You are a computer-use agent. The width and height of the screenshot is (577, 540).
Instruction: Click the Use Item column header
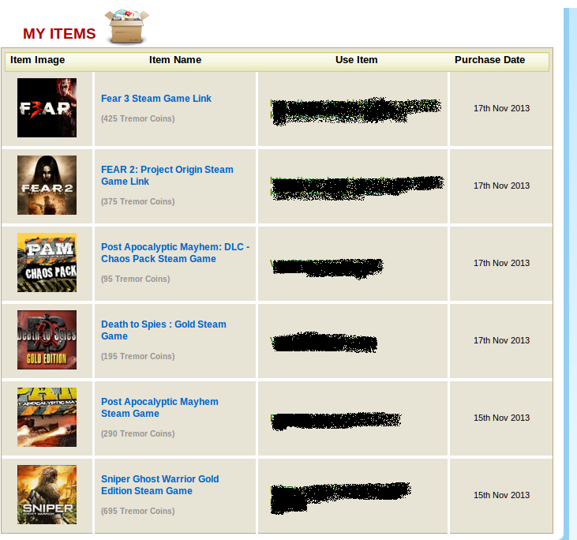click(x=356, y=60)
